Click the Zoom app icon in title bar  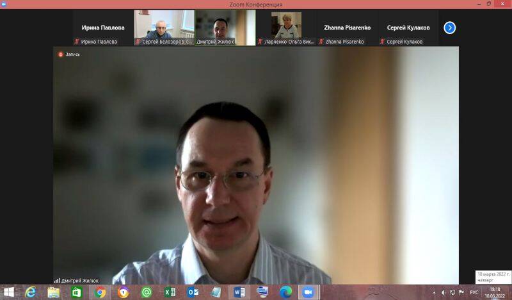pos(4,4)
